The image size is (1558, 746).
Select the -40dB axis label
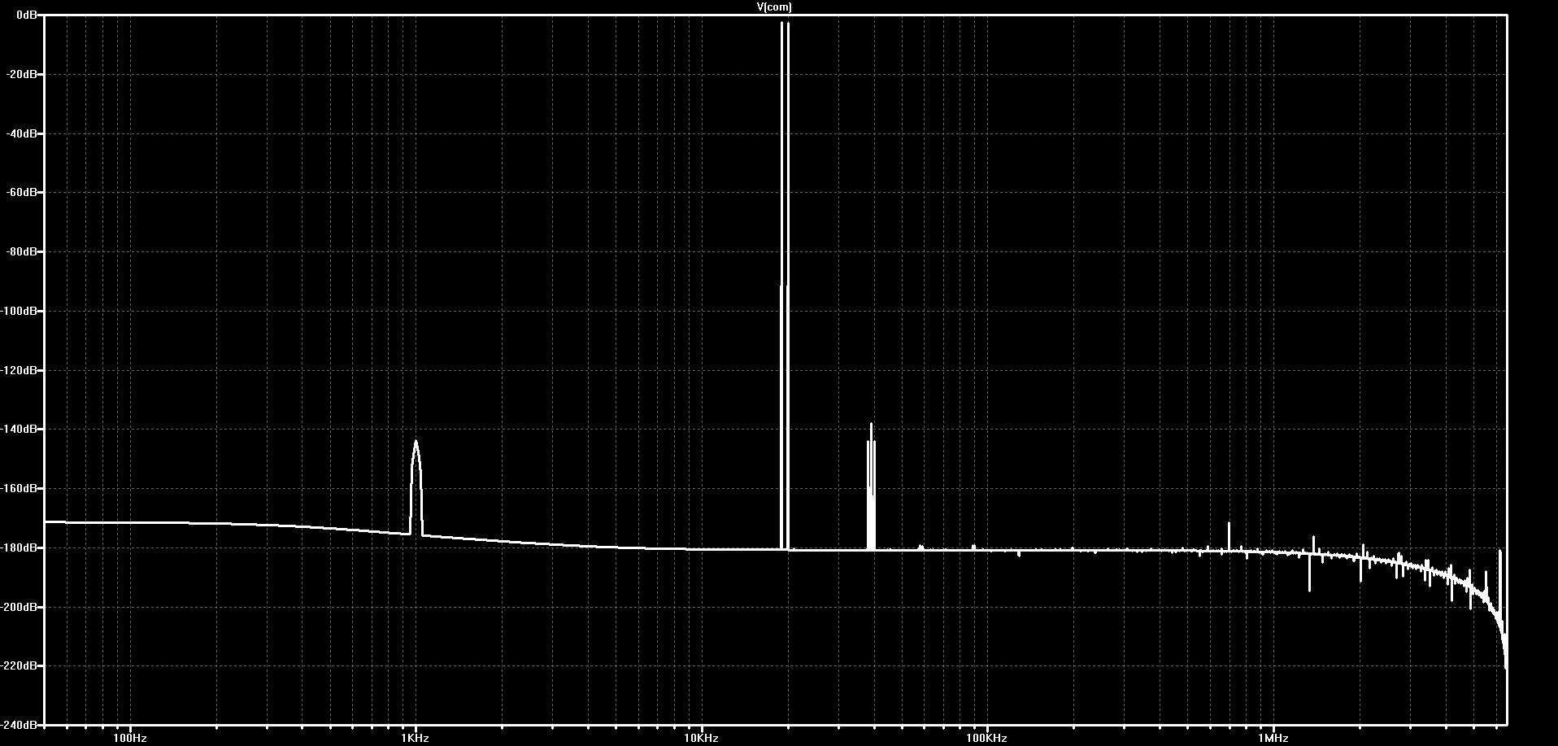coord(22,133)
